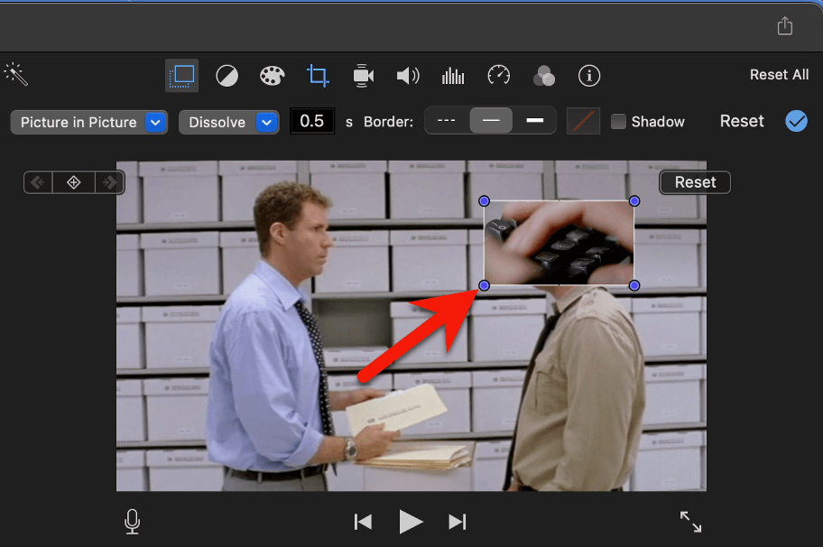The image size is (823, 547).
Task: Add a keyframe with diamond icon
Action: tap(73, 182)
